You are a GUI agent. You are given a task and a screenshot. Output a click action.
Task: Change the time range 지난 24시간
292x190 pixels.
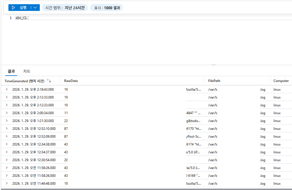(65, 8)
